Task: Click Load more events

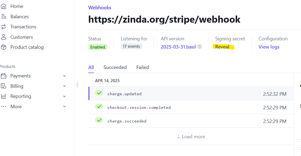Action: [x=191, y=136]
